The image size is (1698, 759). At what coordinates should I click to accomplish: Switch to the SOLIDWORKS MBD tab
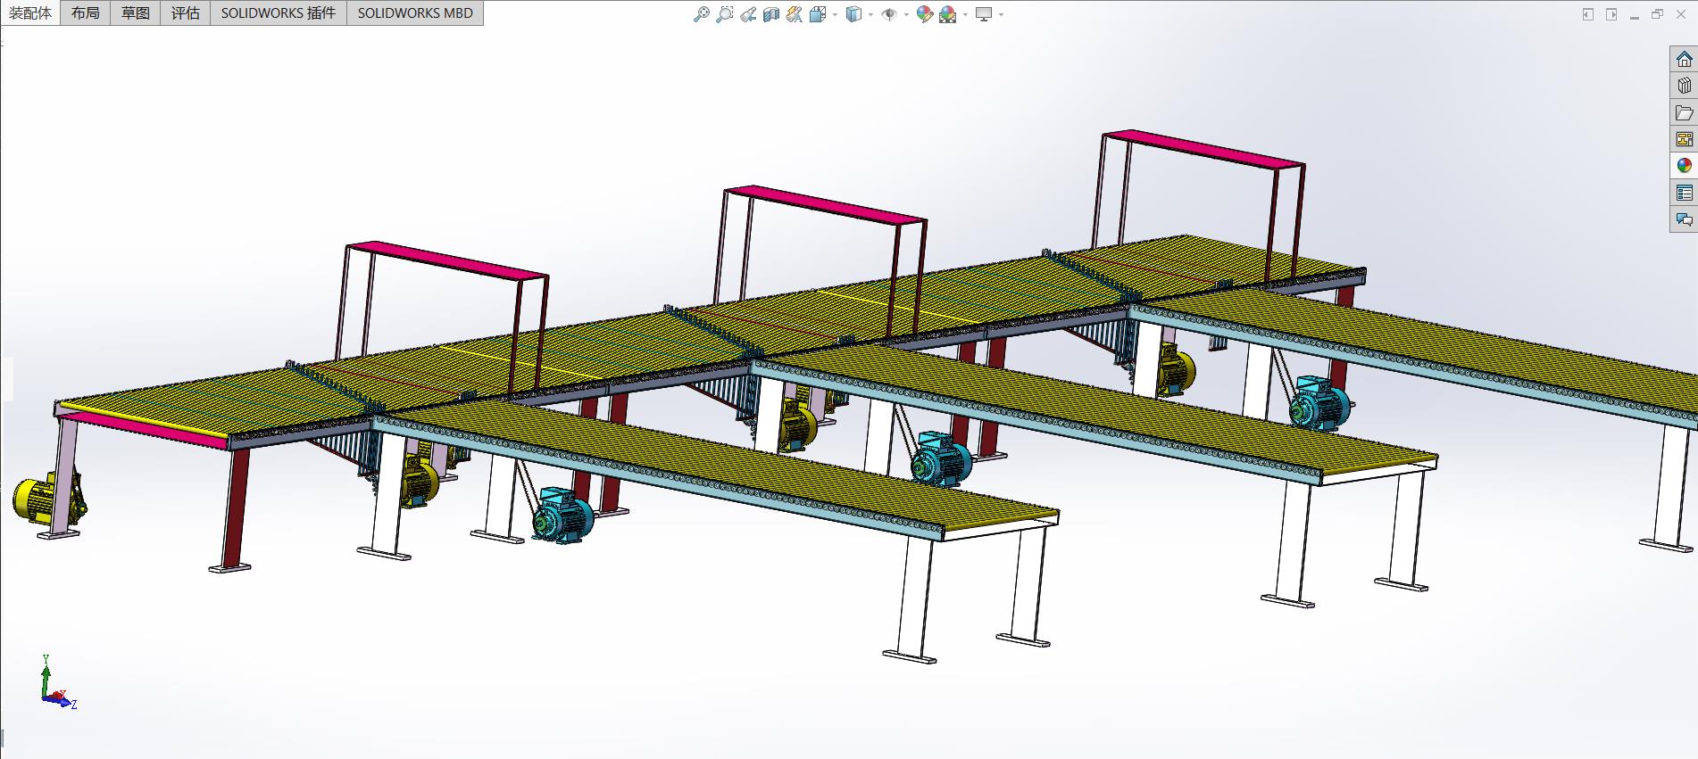[x=415, y=12]
